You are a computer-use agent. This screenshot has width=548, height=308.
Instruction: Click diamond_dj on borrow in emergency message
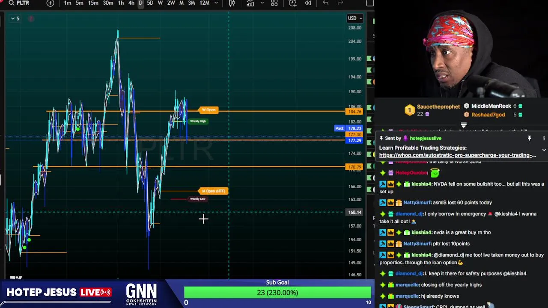click(408, 213)
